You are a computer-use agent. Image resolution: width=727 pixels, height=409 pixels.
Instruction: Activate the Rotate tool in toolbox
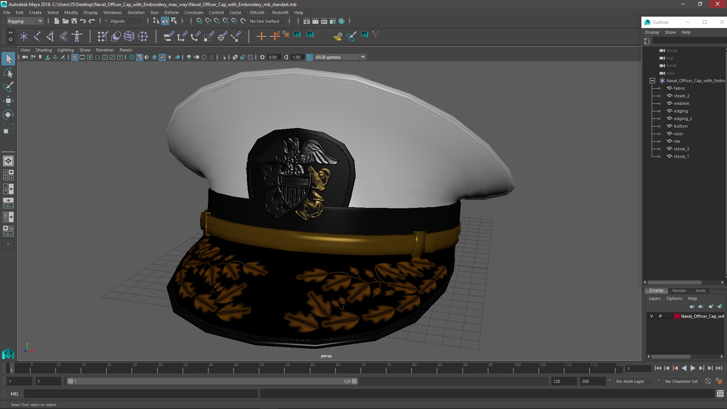[8, 115]
